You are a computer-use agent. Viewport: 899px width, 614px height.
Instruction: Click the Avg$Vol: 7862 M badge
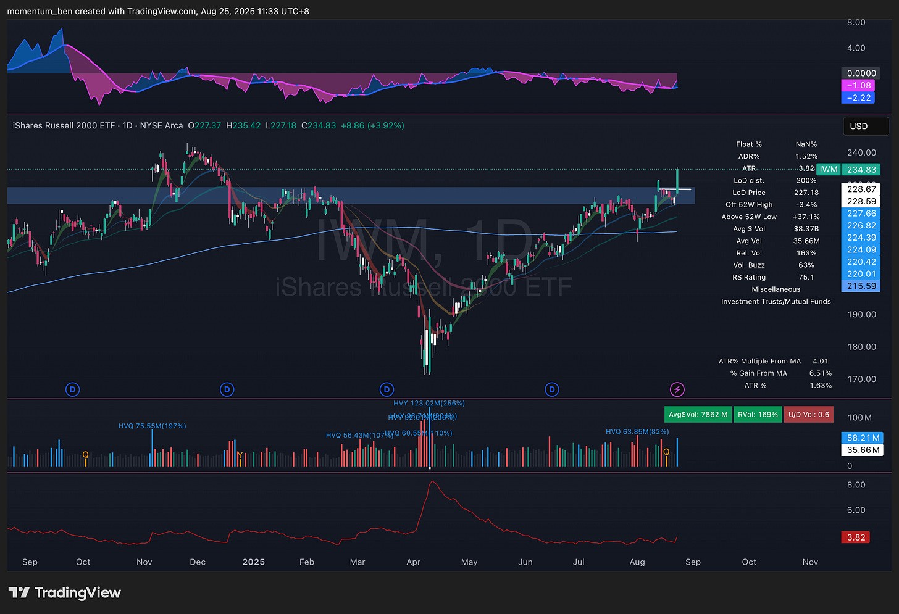point(698,415)
